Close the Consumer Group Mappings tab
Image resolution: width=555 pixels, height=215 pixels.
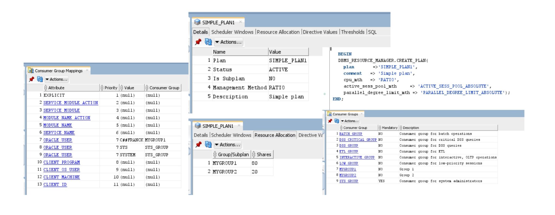[x=87, y=70]
